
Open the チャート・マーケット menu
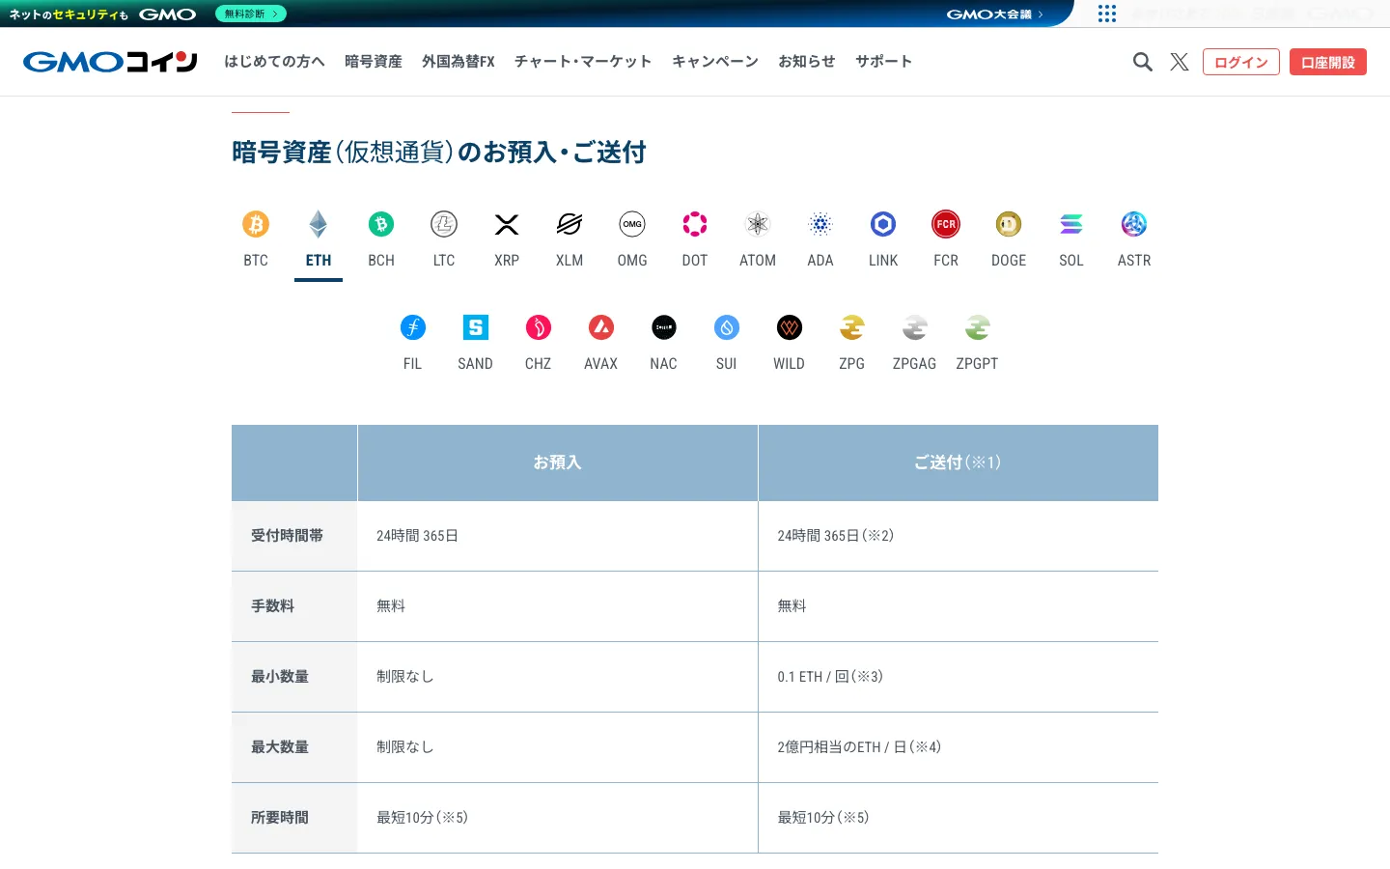583,62
